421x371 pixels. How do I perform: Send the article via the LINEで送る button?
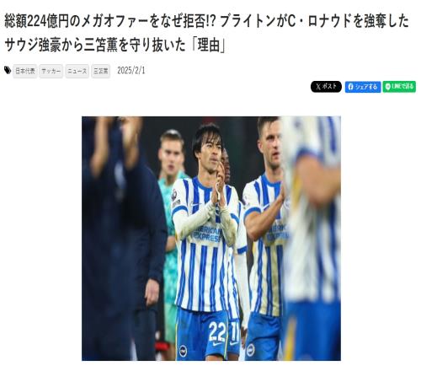(x=399, y=87)
